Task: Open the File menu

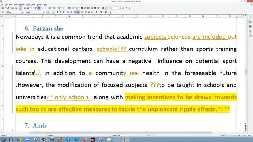Action: click(x=2, y=4)
